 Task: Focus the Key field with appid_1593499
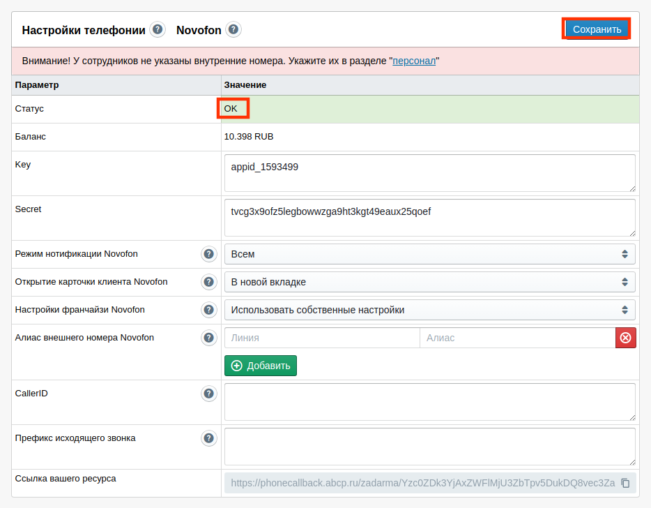click(430, 173)
